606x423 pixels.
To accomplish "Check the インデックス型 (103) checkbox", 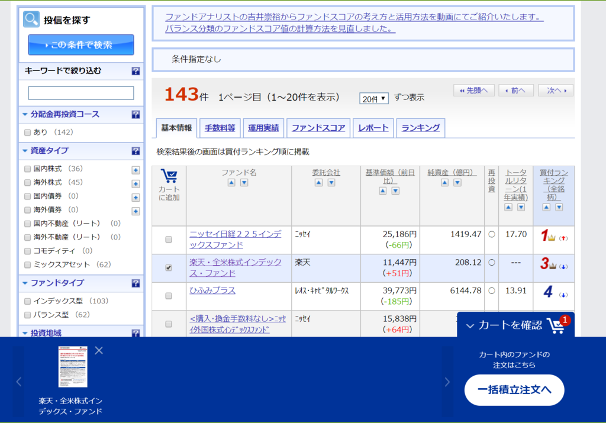I will [x=27, y=301].
